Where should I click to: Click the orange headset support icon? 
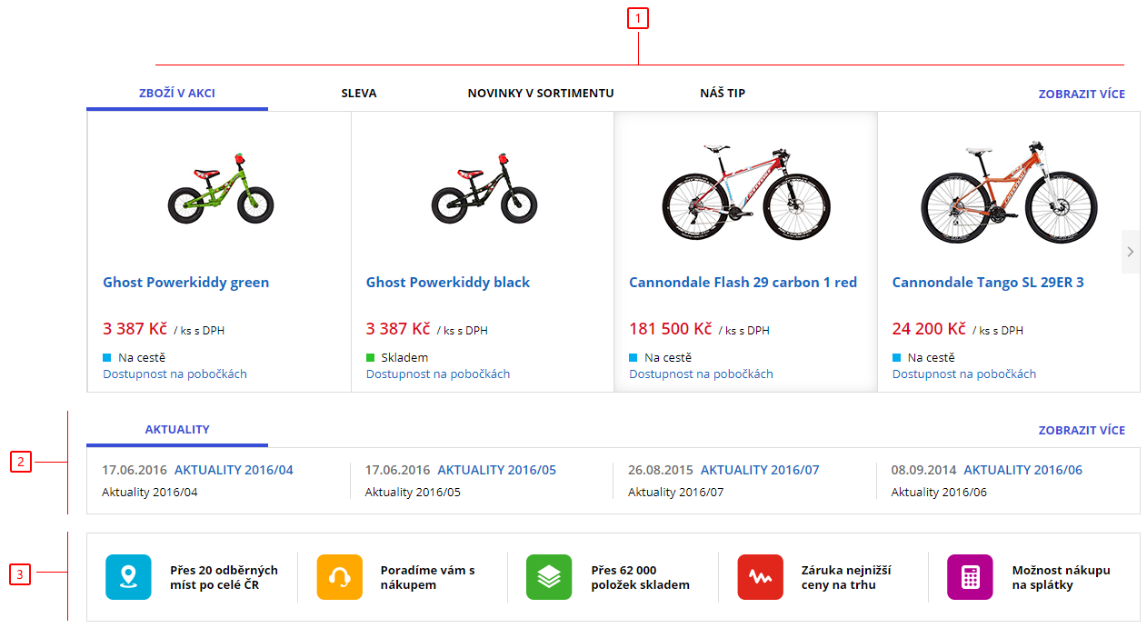tap(339, 577)
